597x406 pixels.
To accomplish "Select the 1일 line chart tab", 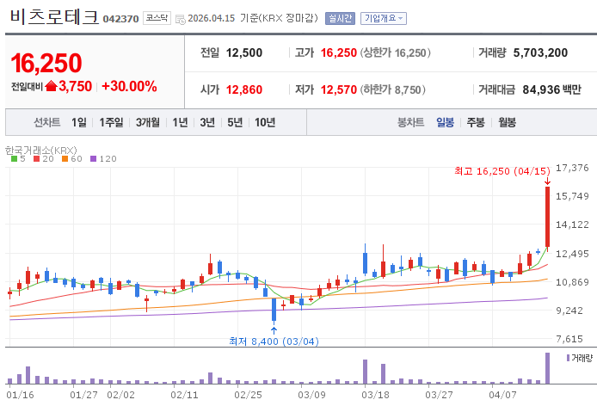I will click(x=79, y=122).
